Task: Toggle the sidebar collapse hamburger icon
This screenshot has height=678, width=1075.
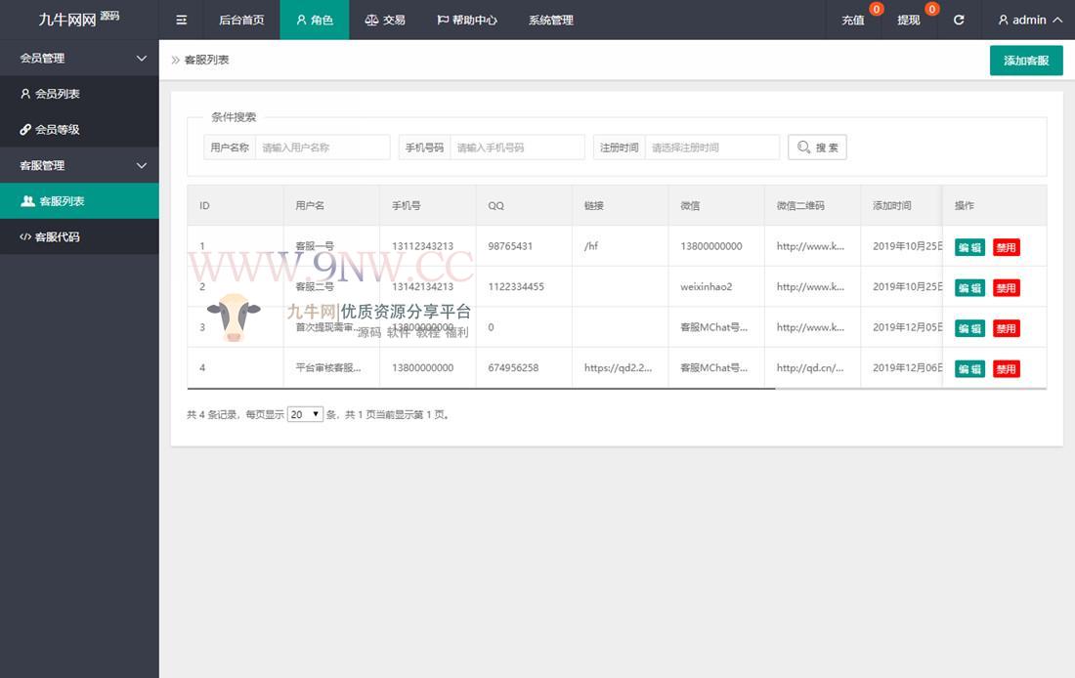Action: pos(181,20)
